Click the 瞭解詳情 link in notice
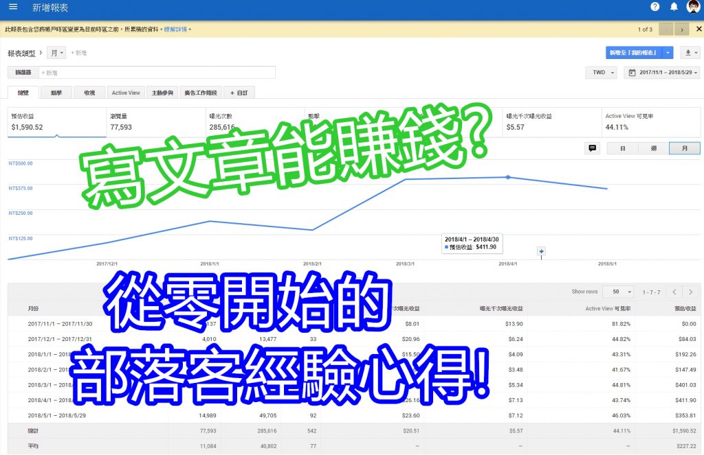Image resolution: width=704 pixels, height=455 pixels. point(175,30)
